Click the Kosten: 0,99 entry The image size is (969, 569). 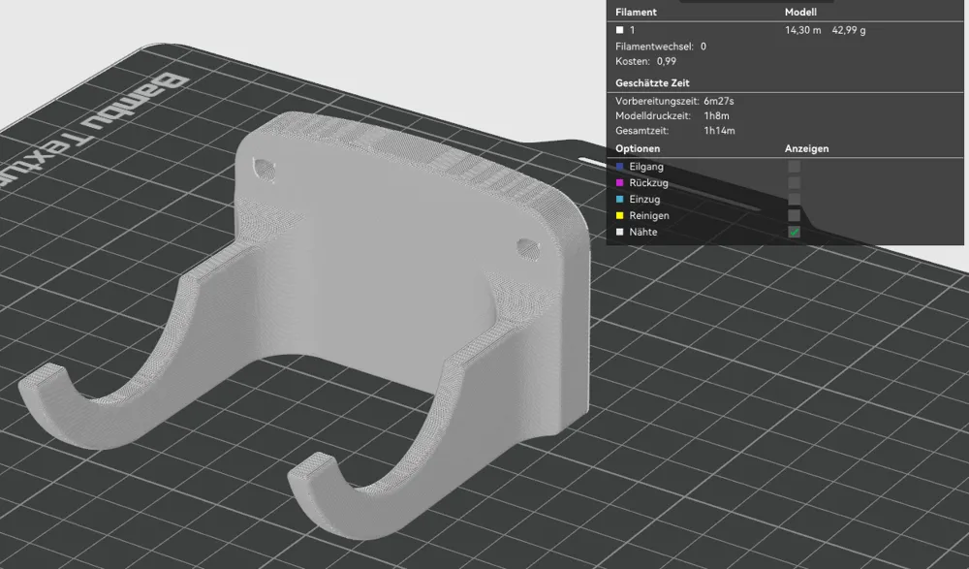pos(645,61)
